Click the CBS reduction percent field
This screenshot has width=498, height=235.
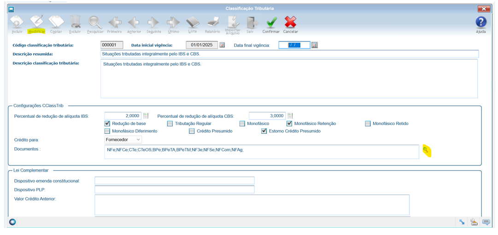click(267, 116)
